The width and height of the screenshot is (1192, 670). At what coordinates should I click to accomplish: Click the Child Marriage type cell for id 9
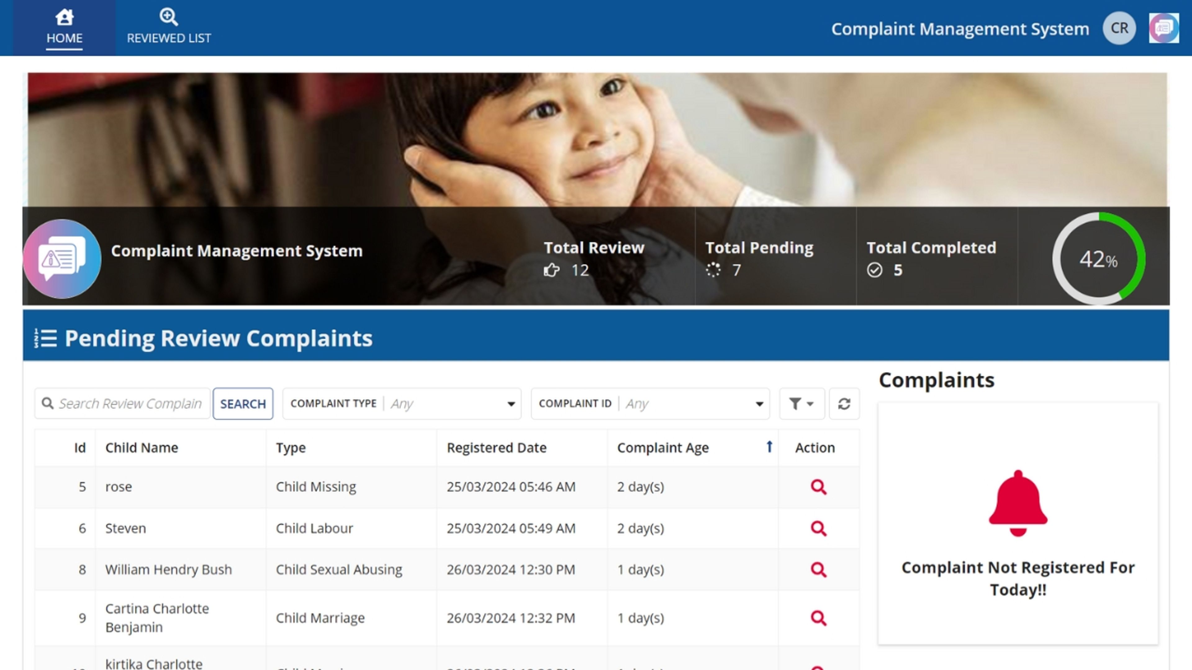(351, 618)
